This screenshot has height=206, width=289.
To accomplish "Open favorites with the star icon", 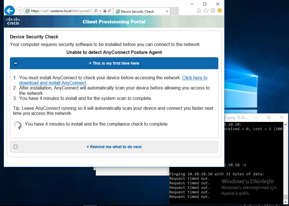I will (x=206, y=10).
